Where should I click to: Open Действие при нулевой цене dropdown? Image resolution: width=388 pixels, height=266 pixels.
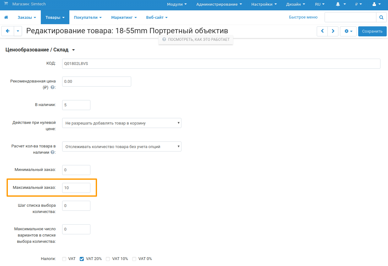[121, 123]
